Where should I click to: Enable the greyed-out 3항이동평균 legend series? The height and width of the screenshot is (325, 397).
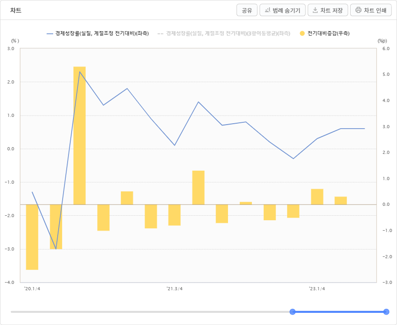224,33
